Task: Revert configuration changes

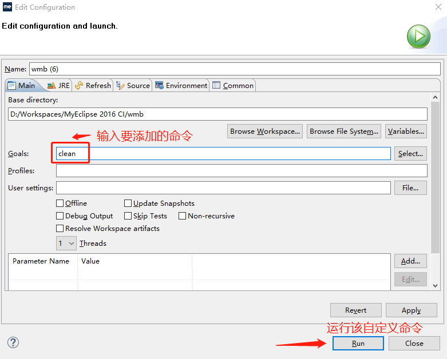Action: click(356, 310)
